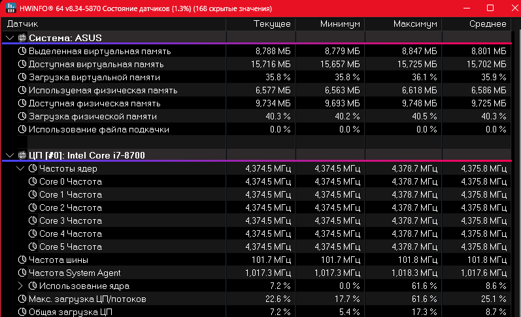Click clock icon beside Частота System Agent
This screenshot has height=317, width=521.
tap(22, 273)
